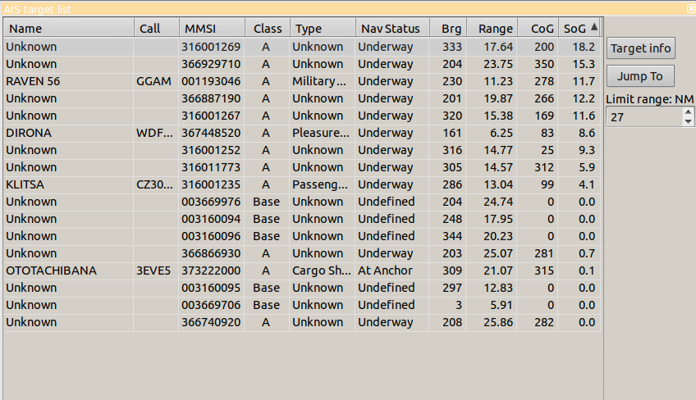
Task: Toggle SoG sort order arrow
Action: tap(593, 27)
